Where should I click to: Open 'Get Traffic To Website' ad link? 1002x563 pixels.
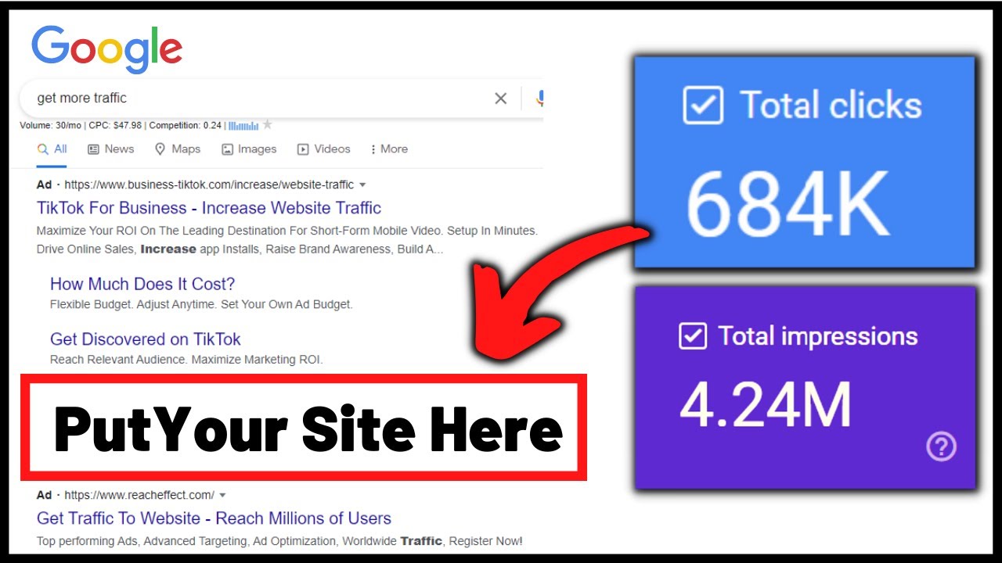(x=214, y=518)
